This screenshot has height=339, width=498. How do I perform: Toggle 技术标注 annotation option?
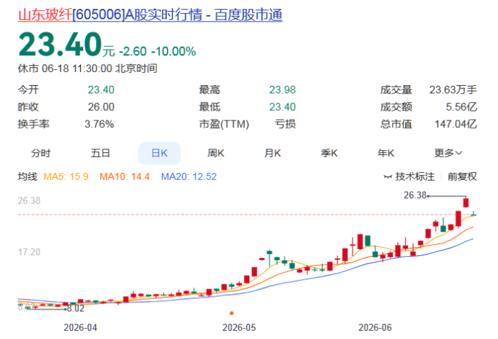415,176
